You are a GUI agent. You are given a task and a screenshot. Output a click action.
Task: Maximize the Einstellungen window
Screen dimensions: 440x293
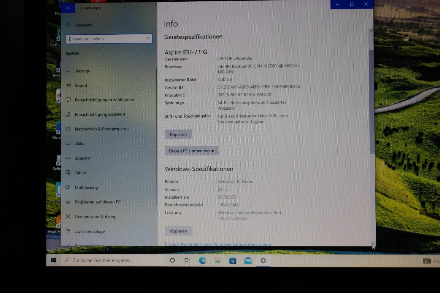pyautogui.click(x=352, y=4)
